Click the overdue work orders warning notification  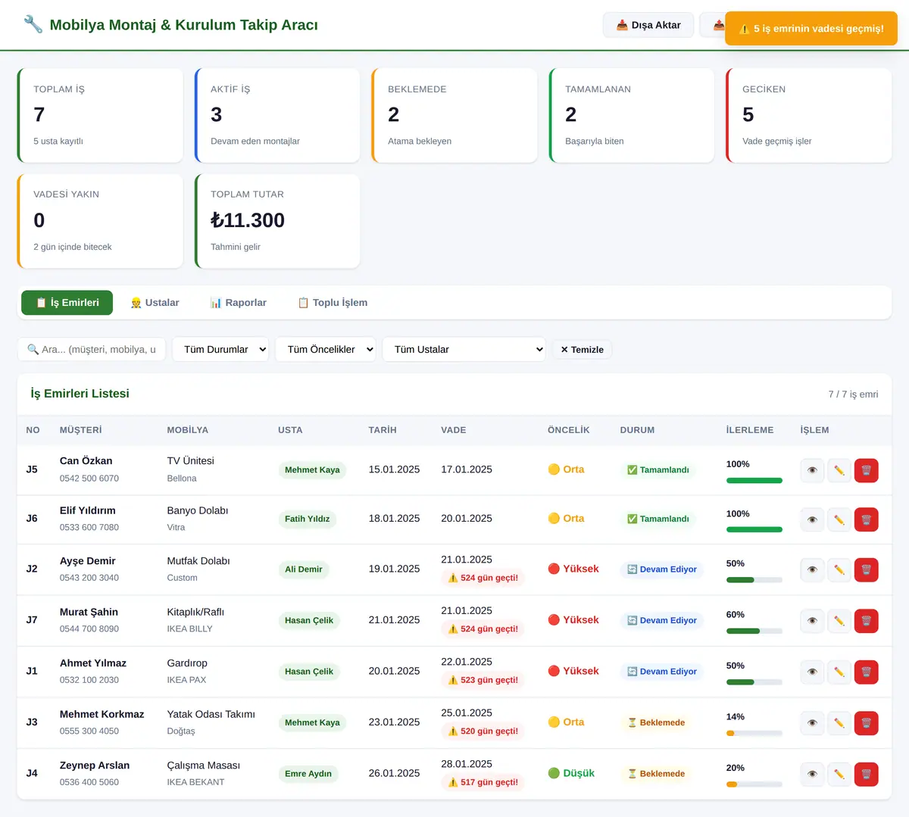(811, 29)
